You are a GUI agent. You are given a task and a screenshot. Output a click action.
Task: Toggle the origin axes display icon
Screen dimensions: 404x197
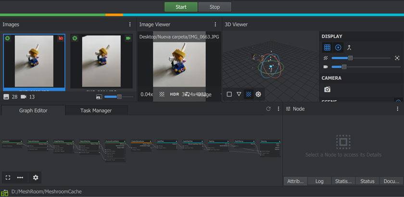click(x=349, y=48)
